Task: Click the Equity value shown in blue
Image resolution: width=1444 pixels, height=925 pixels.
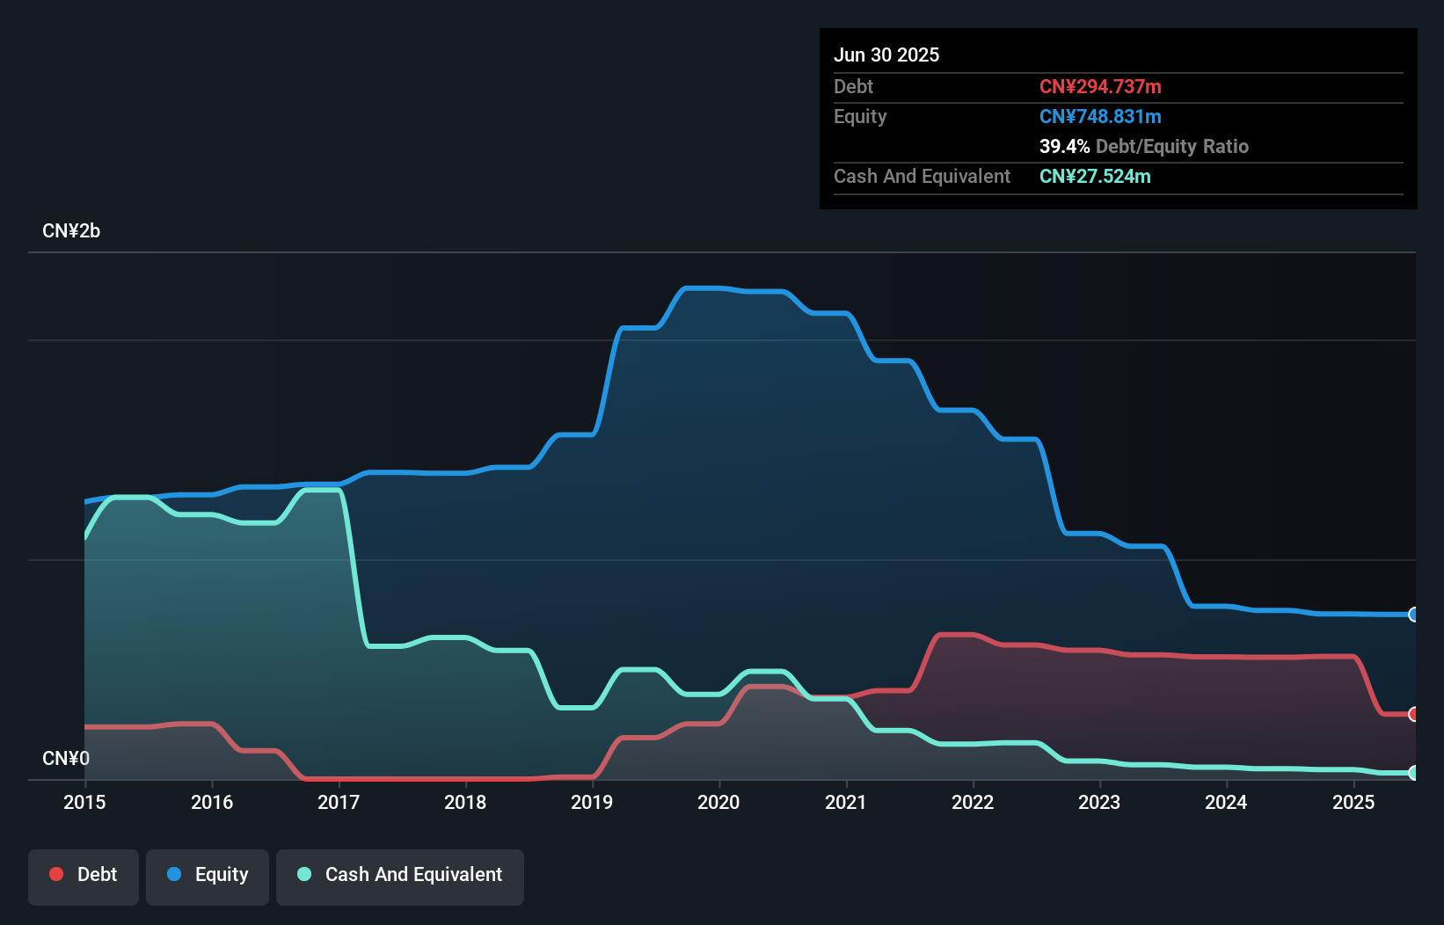Action: click(x=1100, y=116)
